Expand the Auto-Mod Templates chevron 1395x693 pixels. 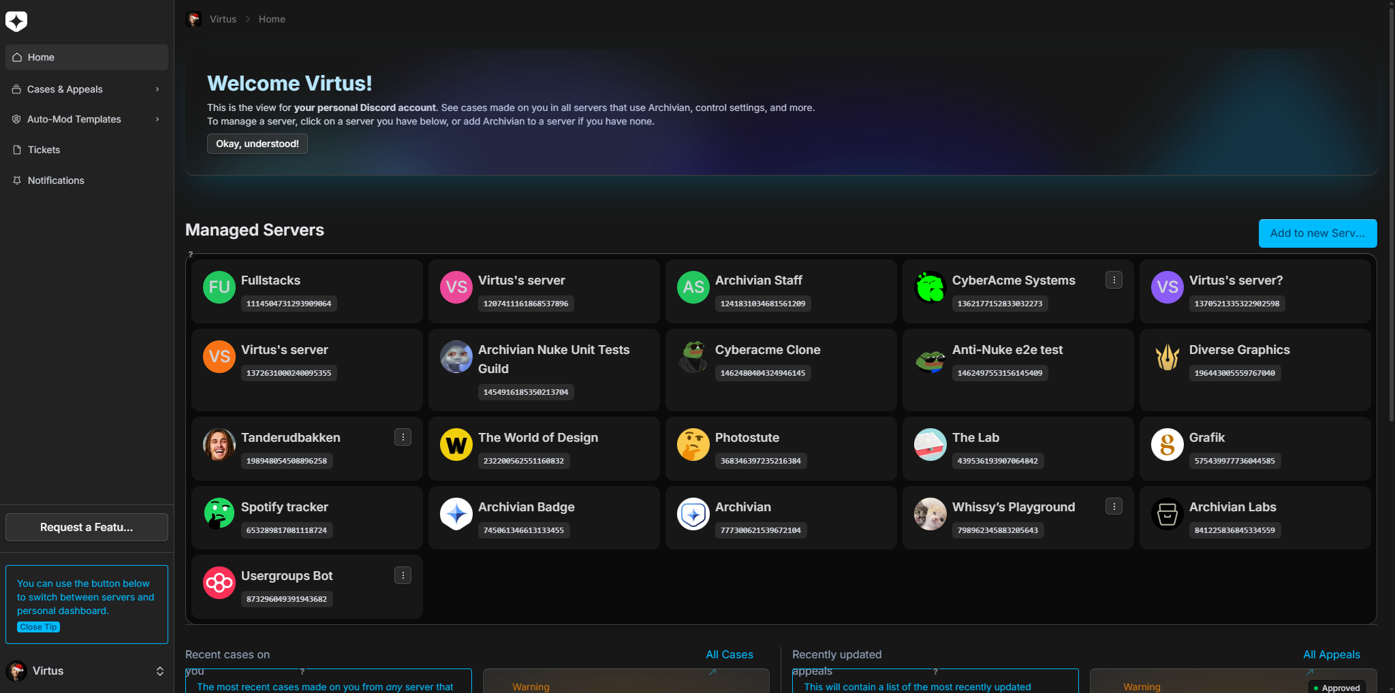coord(157,119)
